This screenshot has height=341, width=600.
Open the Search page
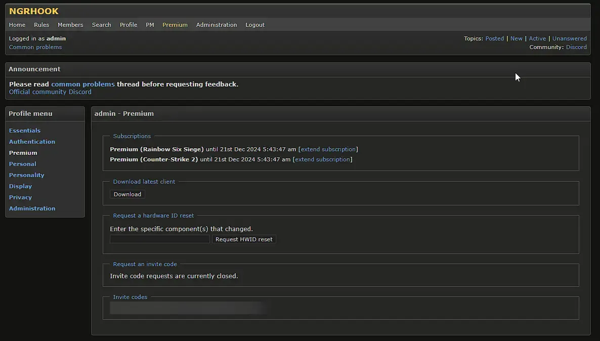coord(101,25)
